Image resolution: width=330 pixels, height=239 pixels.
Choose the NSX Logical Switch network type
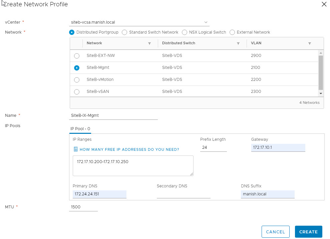coord(185,32)
